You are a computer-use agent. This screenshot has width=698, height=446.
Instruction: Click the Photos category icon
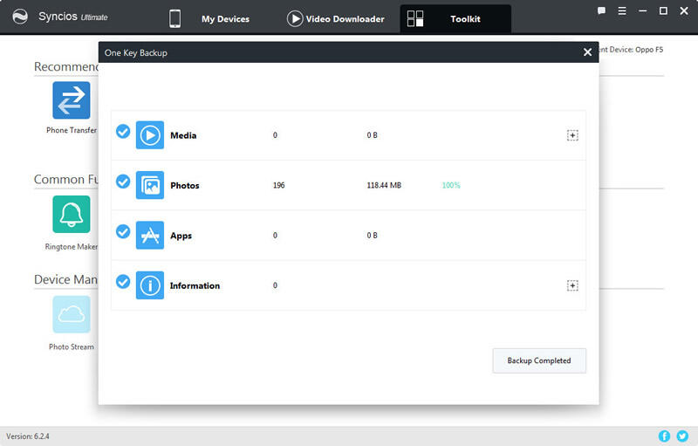[x=150, y=185]
